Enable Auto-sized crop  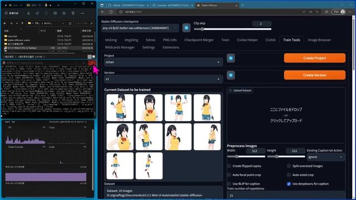[x=289, y=175]
